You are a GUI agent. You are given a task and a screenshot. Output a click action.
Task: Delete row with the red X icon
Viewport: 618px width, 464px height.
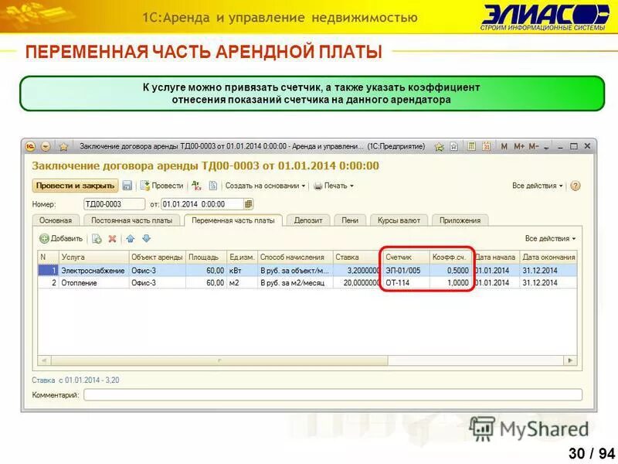point(112,239)
